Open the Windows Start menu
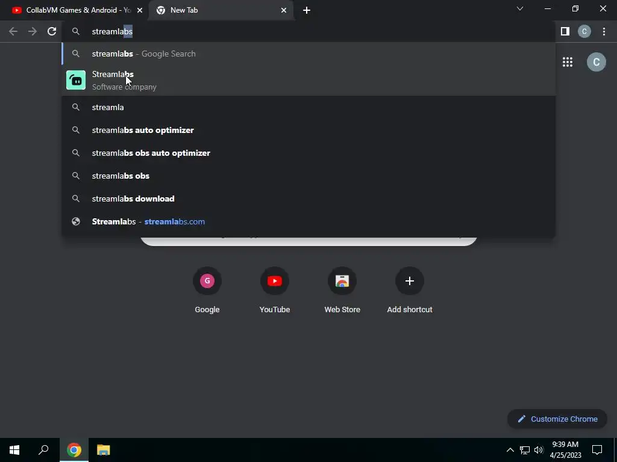617x462 pixels. (x=14, y=450)
